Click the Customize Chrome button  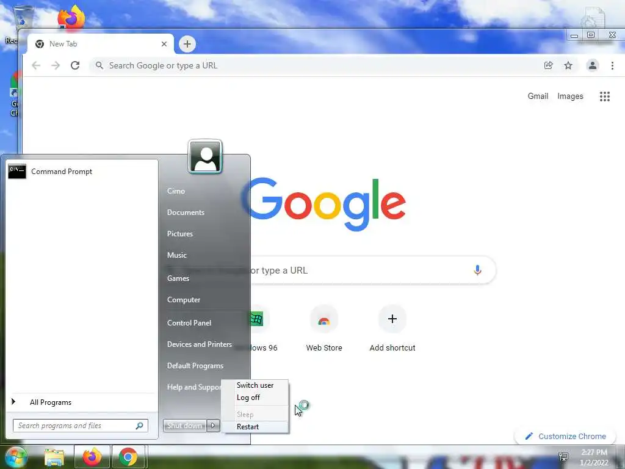point(566,436)
